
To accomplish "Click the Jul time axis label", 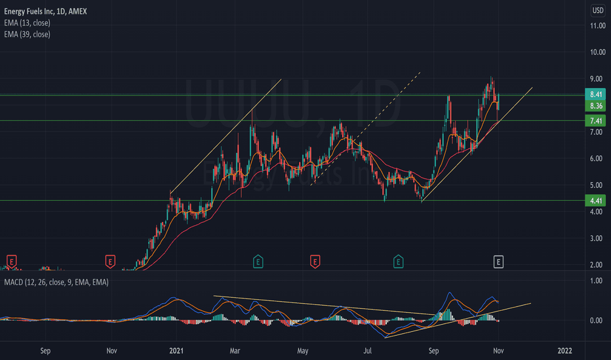I will point(368,351).
